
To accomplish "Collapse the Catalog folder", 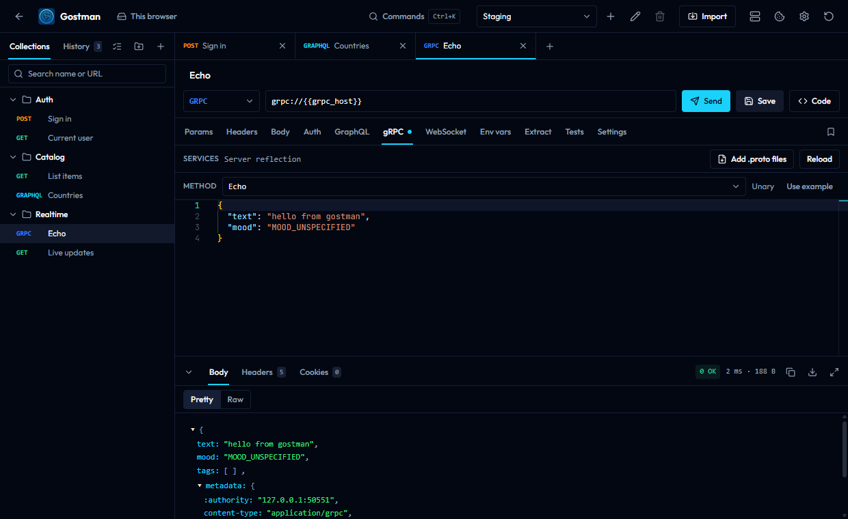I will coord(13,157).
